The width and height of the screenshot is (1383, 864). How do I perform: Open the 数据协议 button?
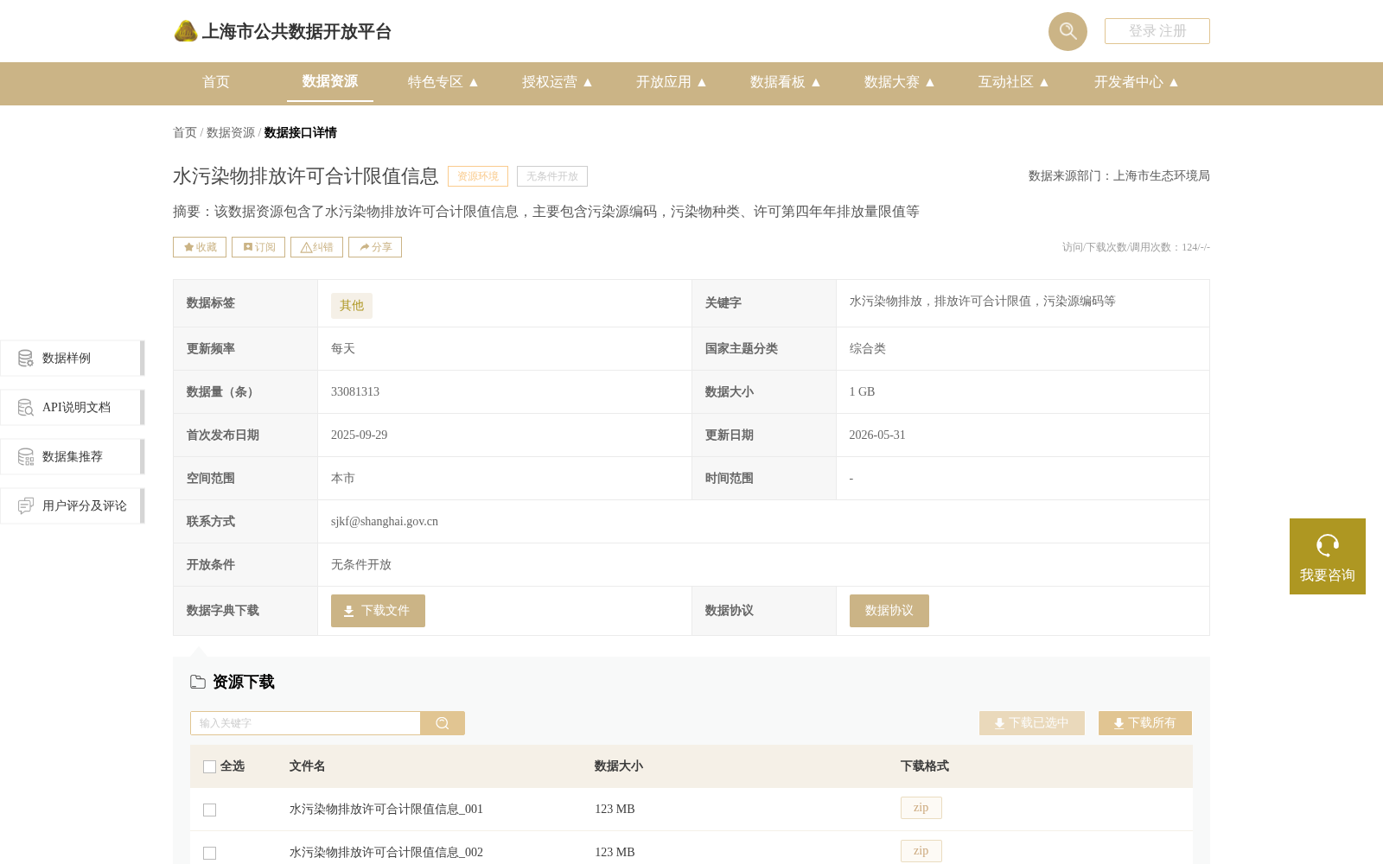tap(889, 611)
